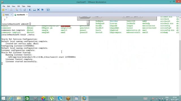Screen dimensions: 181x101
Task: Click the file name makerootca.sh
Action: (x=133, y=30)
